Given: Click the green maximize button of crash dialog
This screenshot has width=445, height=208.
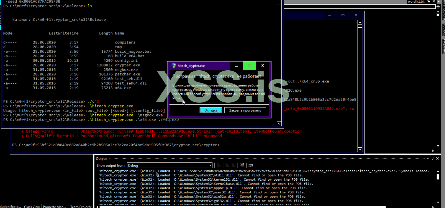Looking at the screenshot, I should (x=250, y=66).
